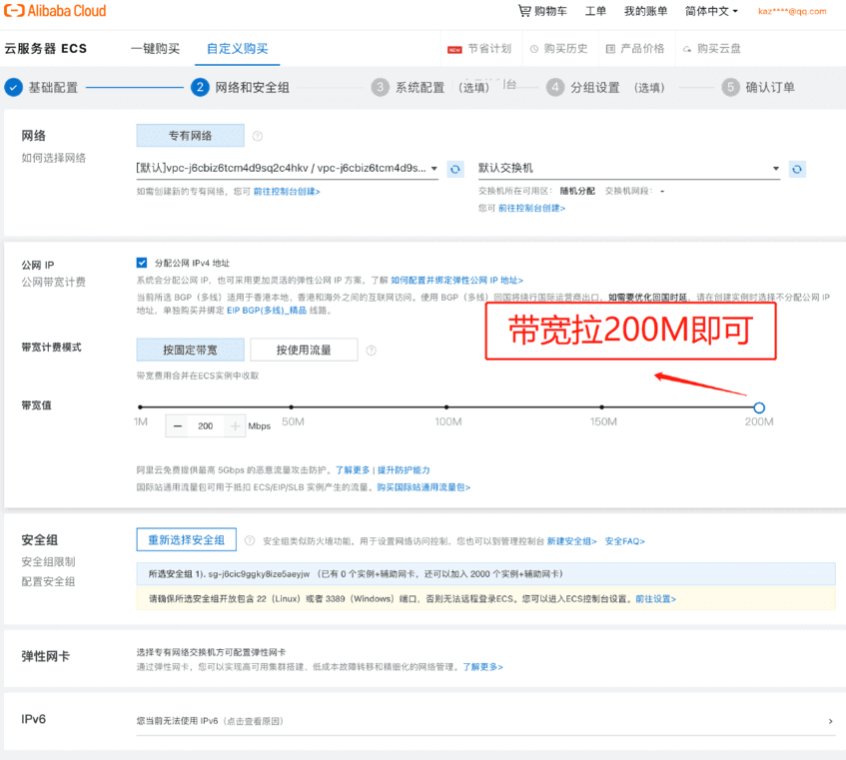
Task: Expand the IPv6 section chevron
Action: (830, 721)
